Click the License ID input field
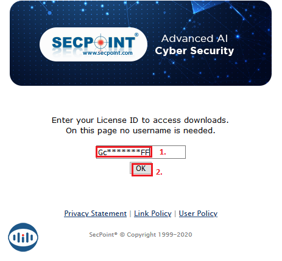 point(141,152)
